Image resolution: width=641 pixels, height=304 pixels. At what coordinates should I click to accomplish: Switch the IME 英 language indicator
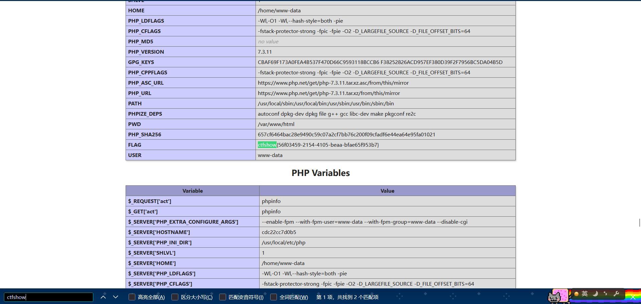click(x=585, y=294)
